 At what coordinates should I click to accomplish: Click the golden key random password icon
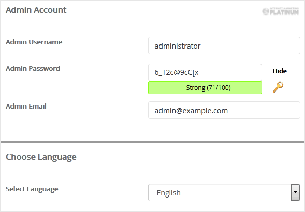278,87
